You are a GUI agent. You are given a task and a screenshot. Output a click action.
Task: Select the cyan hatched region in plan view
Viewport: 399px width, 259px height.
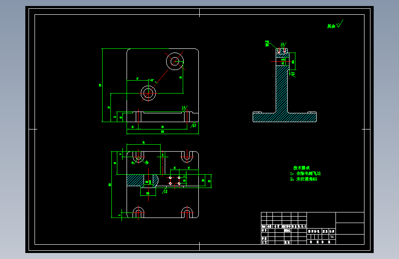[135, 180]
